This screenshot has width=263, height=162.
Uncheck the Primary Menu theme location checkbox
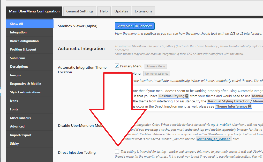(x=117, y=66)
